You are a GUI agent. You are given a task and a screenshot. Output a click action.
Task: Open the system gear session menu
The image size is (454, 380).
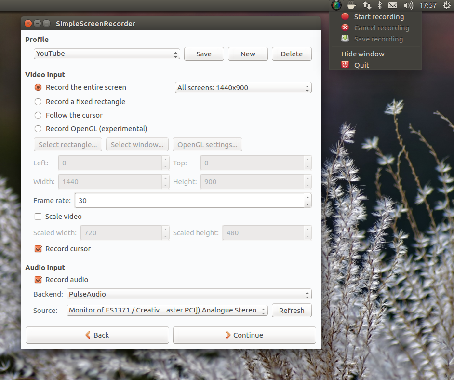point(446,5)
